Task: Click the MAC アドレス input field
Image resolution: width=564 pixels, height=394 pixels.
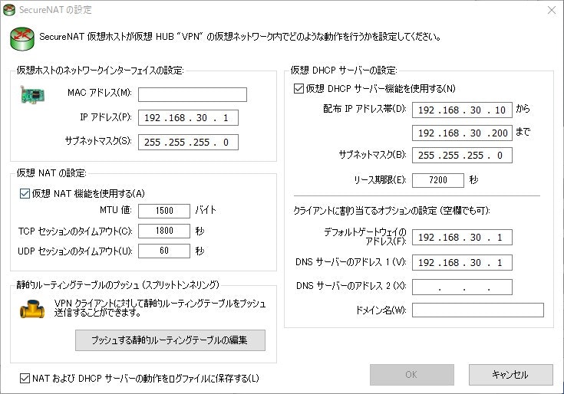Action: [193, 94]
